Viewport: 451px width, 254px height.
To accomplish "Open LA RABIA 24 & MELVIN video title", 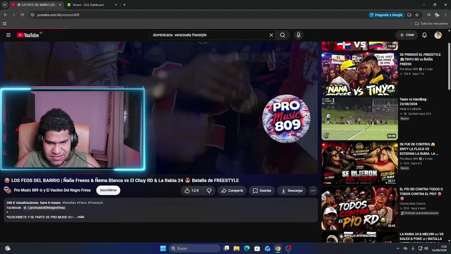I will (421, 237).
